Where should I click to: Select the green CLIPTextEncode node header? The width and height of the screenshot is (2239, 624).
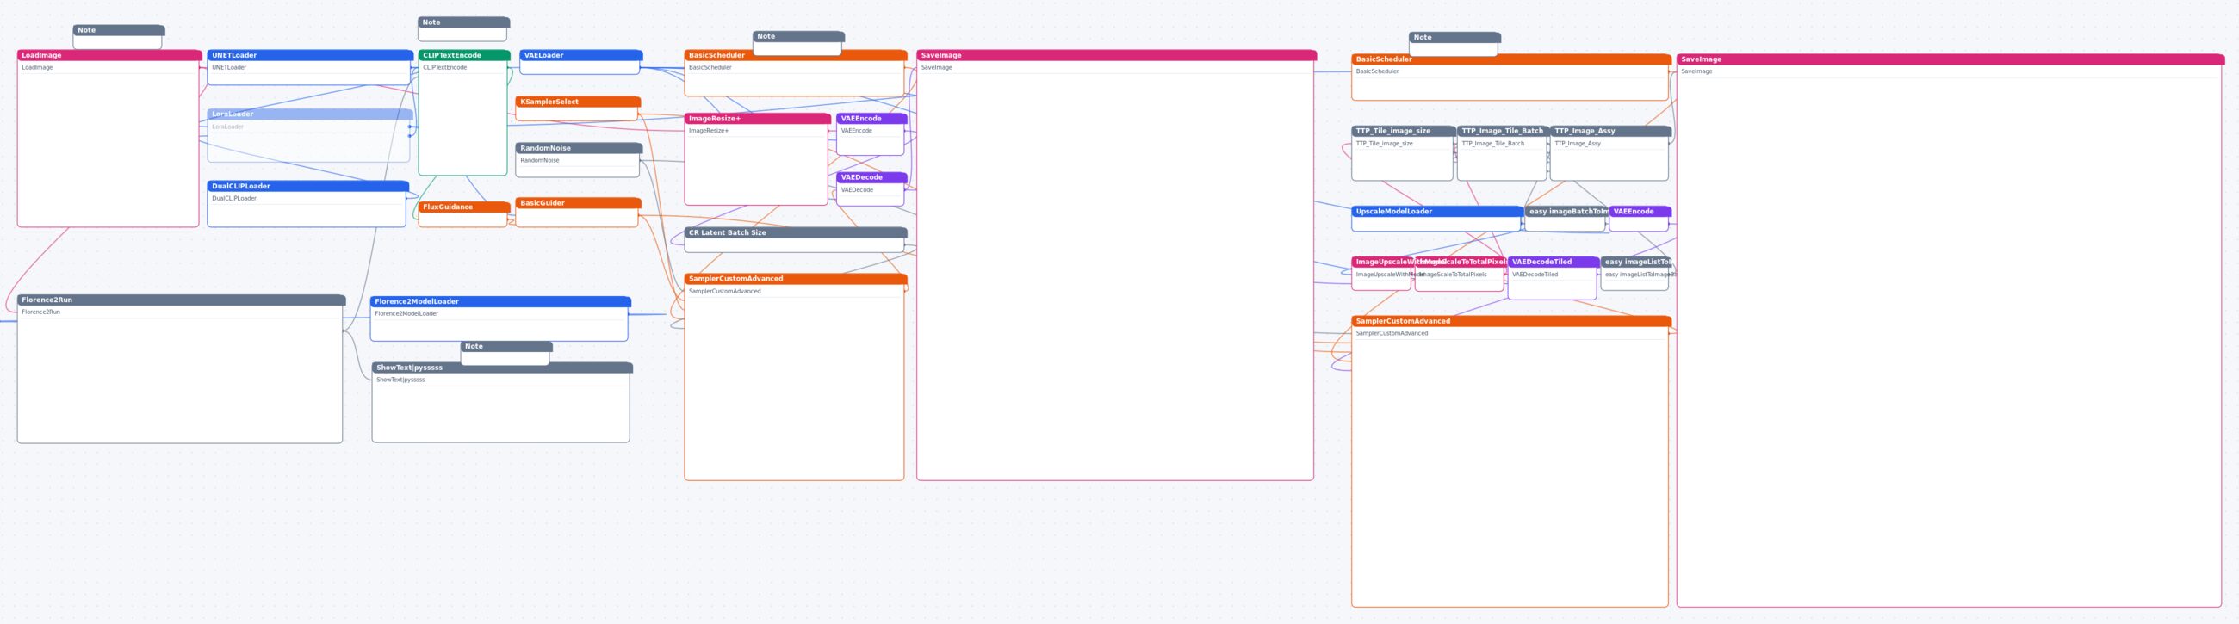click(x=464, y=55)
